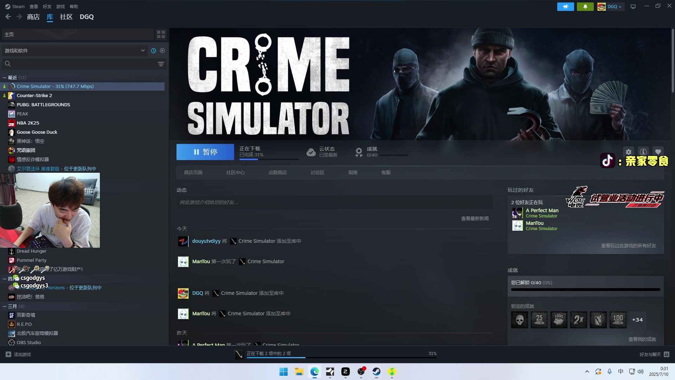The height and width of the screenshot is (380, 675).
Task: Open friend A Perfect Man's avatar
Action: (517, 213)
